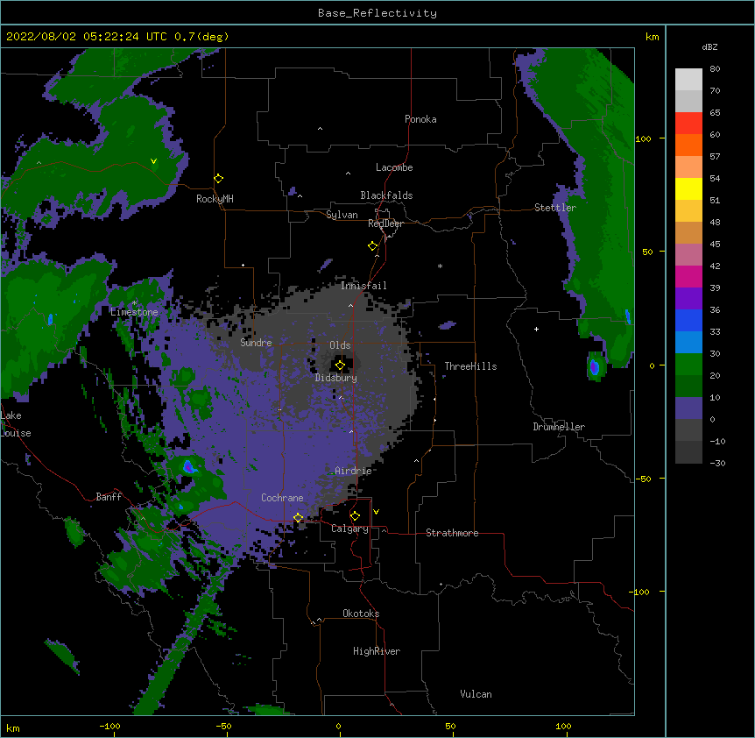Viewport: 755px width, 738px height.
Task: Click the white asterisk above Limestone label
Action: [134, 303]
